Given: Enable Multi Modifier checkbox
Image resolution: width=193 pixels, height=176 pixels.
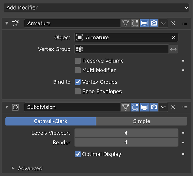Looking at the screenshot, I should tap(78, 70).
